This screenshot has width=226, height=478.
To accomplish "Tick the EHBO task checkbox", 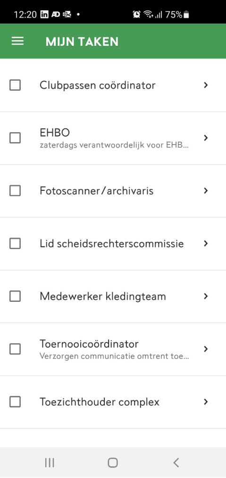I will [x=15, y=138].
